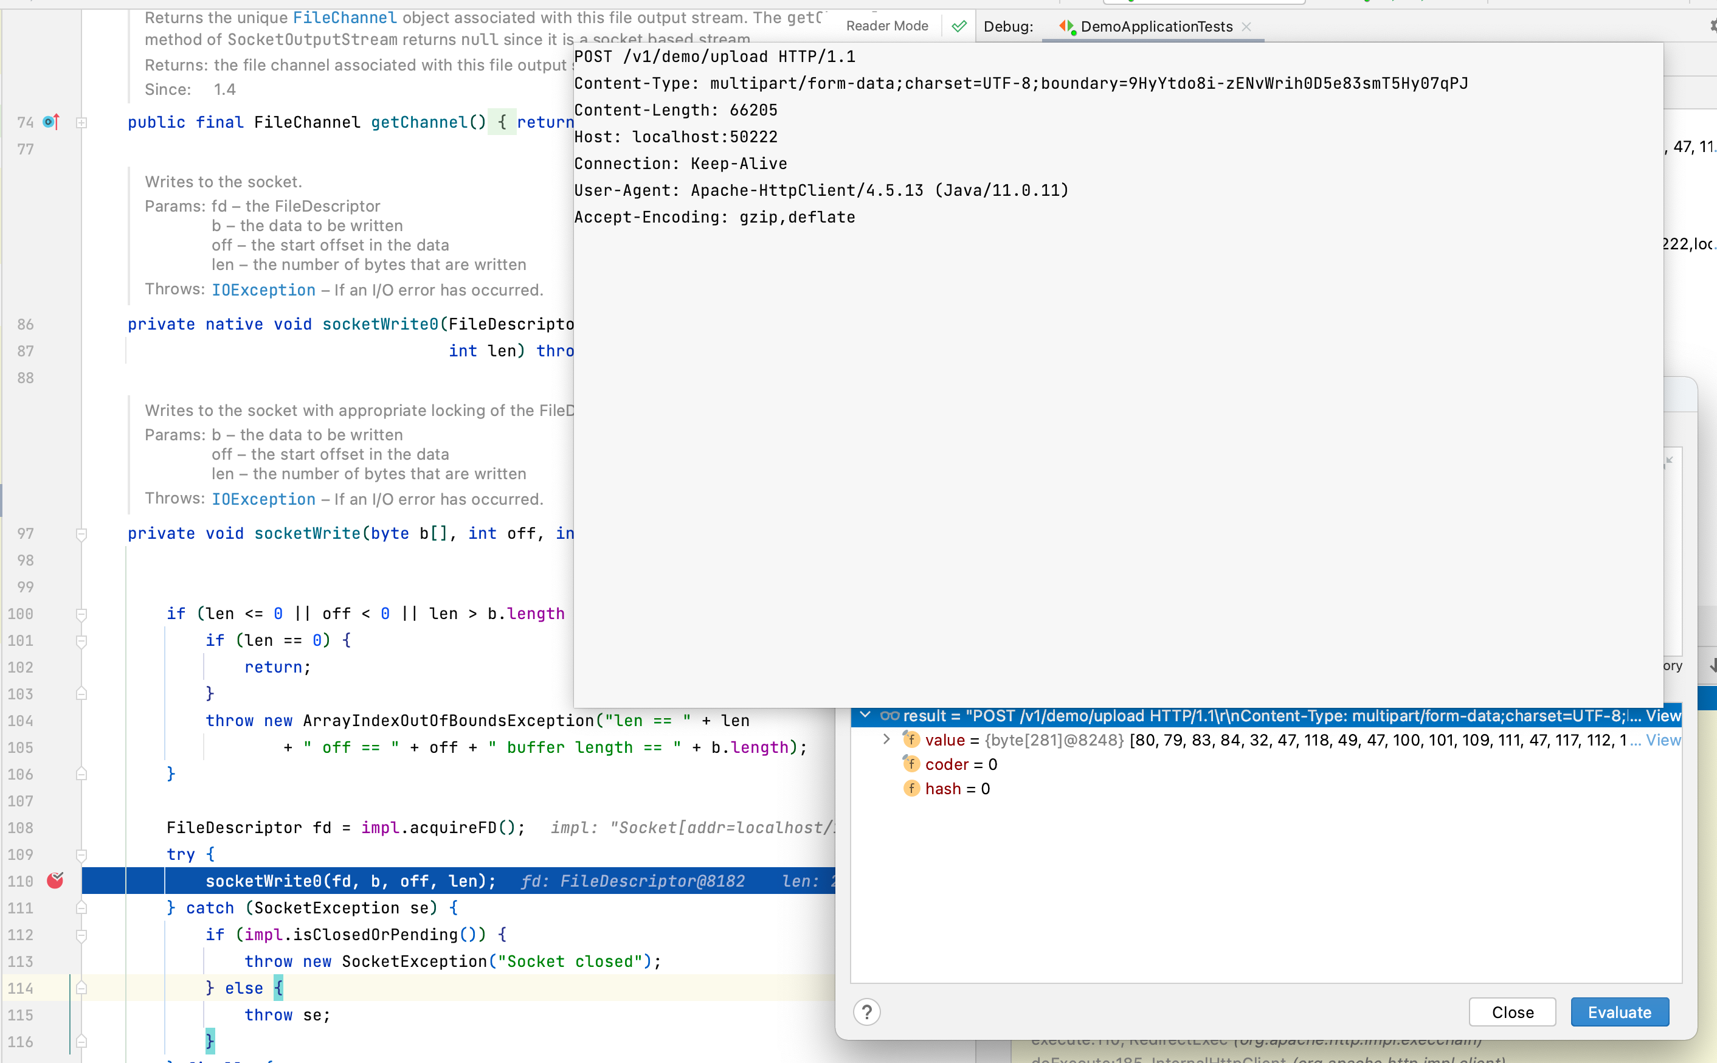Click the socketWrite0 native method name on line 86
Screen dimensions: 1717x1063
380,324
